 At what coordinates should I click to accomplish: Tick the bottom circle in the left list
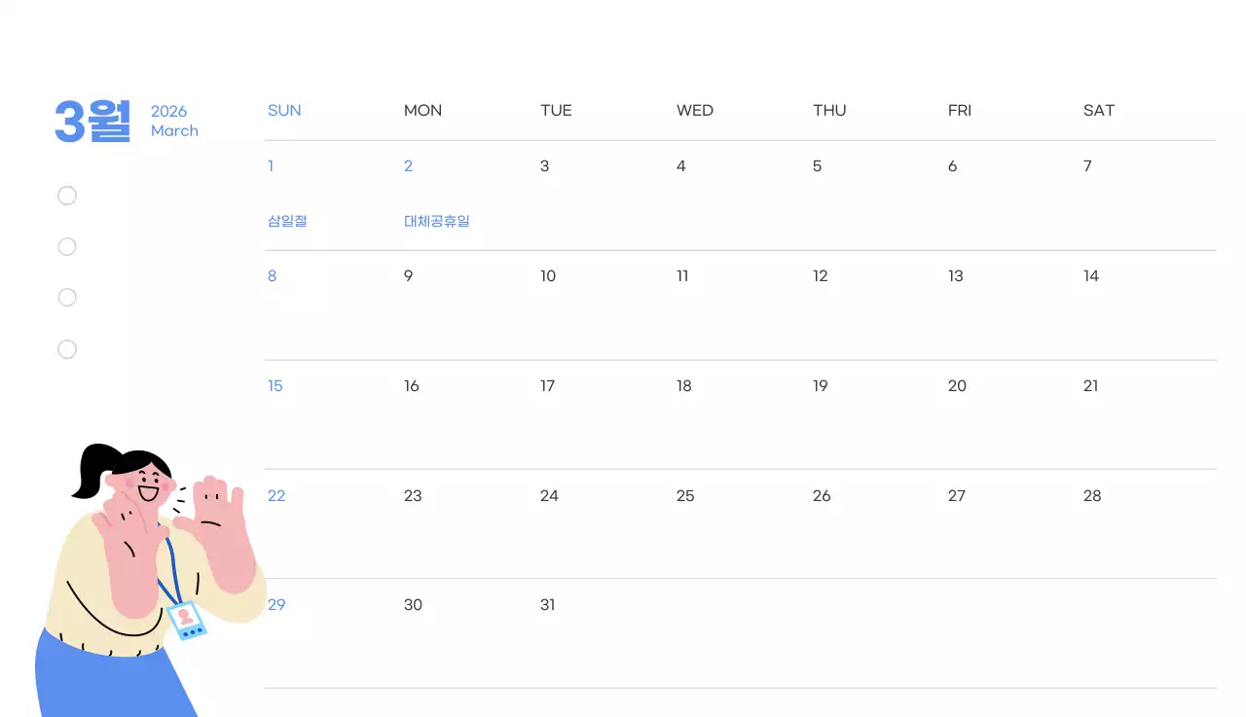click(67, 349)
